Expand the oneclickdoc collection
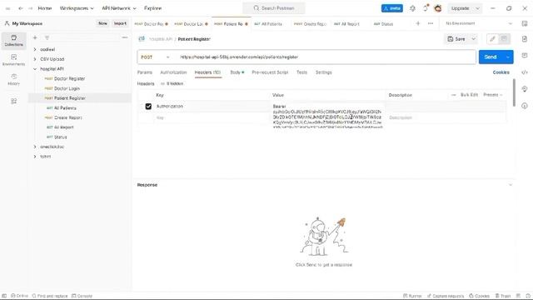 coord(35,147)
